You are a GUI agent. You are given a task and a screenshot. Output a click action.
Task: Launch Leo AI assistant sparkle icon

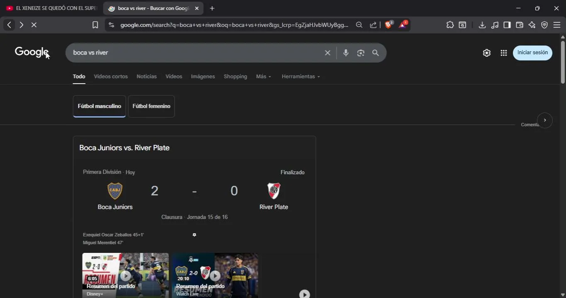point(532,25)
